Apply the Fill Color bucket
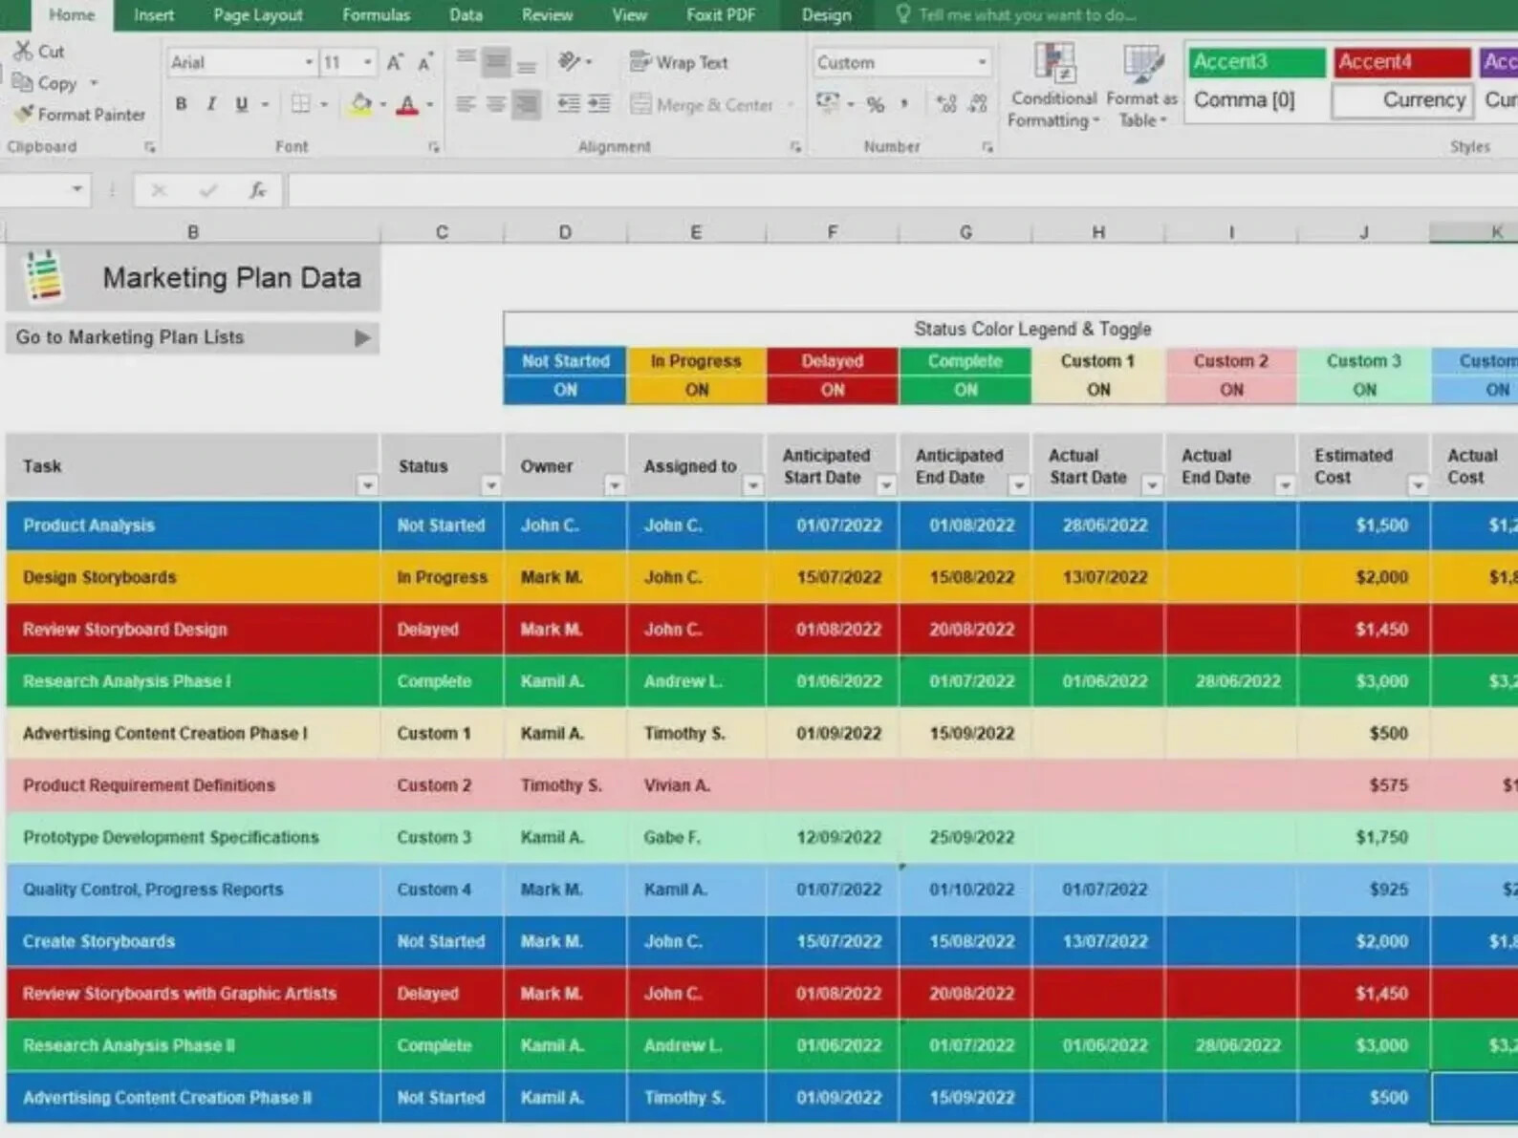The image size is (1518, 1138). click(x=360, y=103)
